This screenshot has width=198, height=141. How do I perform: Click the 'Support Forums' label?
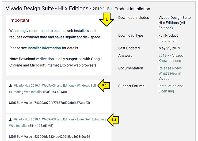click(131, 86)
